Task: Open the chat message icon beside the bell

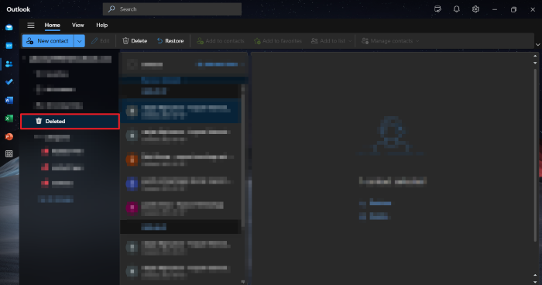Action: pos(437,9)
